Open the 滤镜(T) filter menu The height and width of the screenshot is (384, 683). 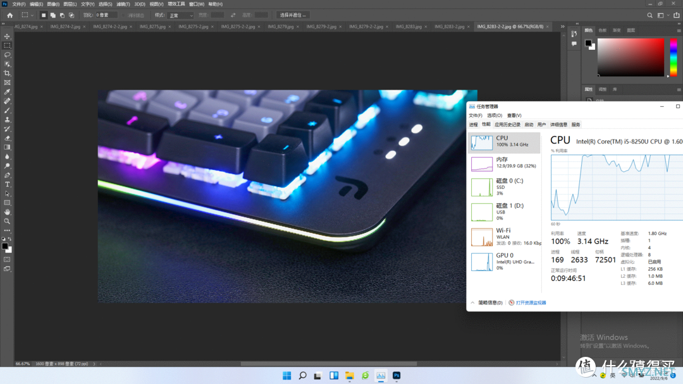tap(123, 4)
